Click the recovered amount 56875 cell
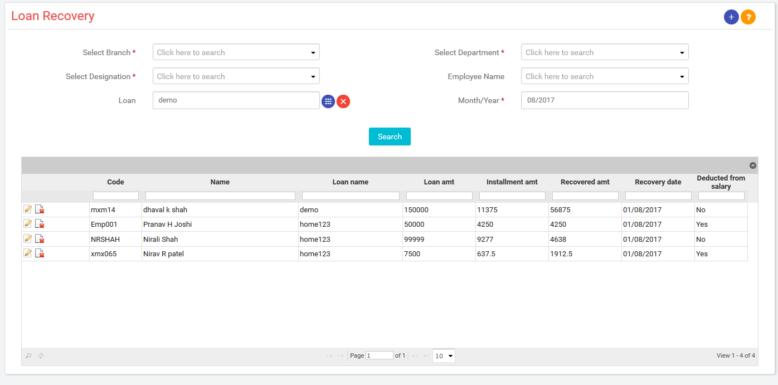The width and height of the screenshot is (778, 385). tap(585, 210)
